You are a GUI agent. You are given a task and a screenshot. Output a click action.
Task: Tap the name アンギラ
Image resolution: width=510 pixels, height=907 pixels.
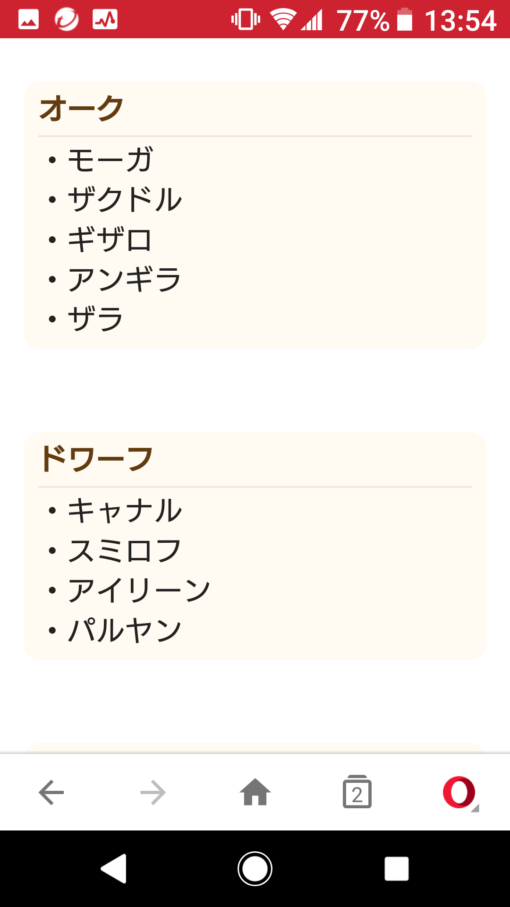pos(125,279)
